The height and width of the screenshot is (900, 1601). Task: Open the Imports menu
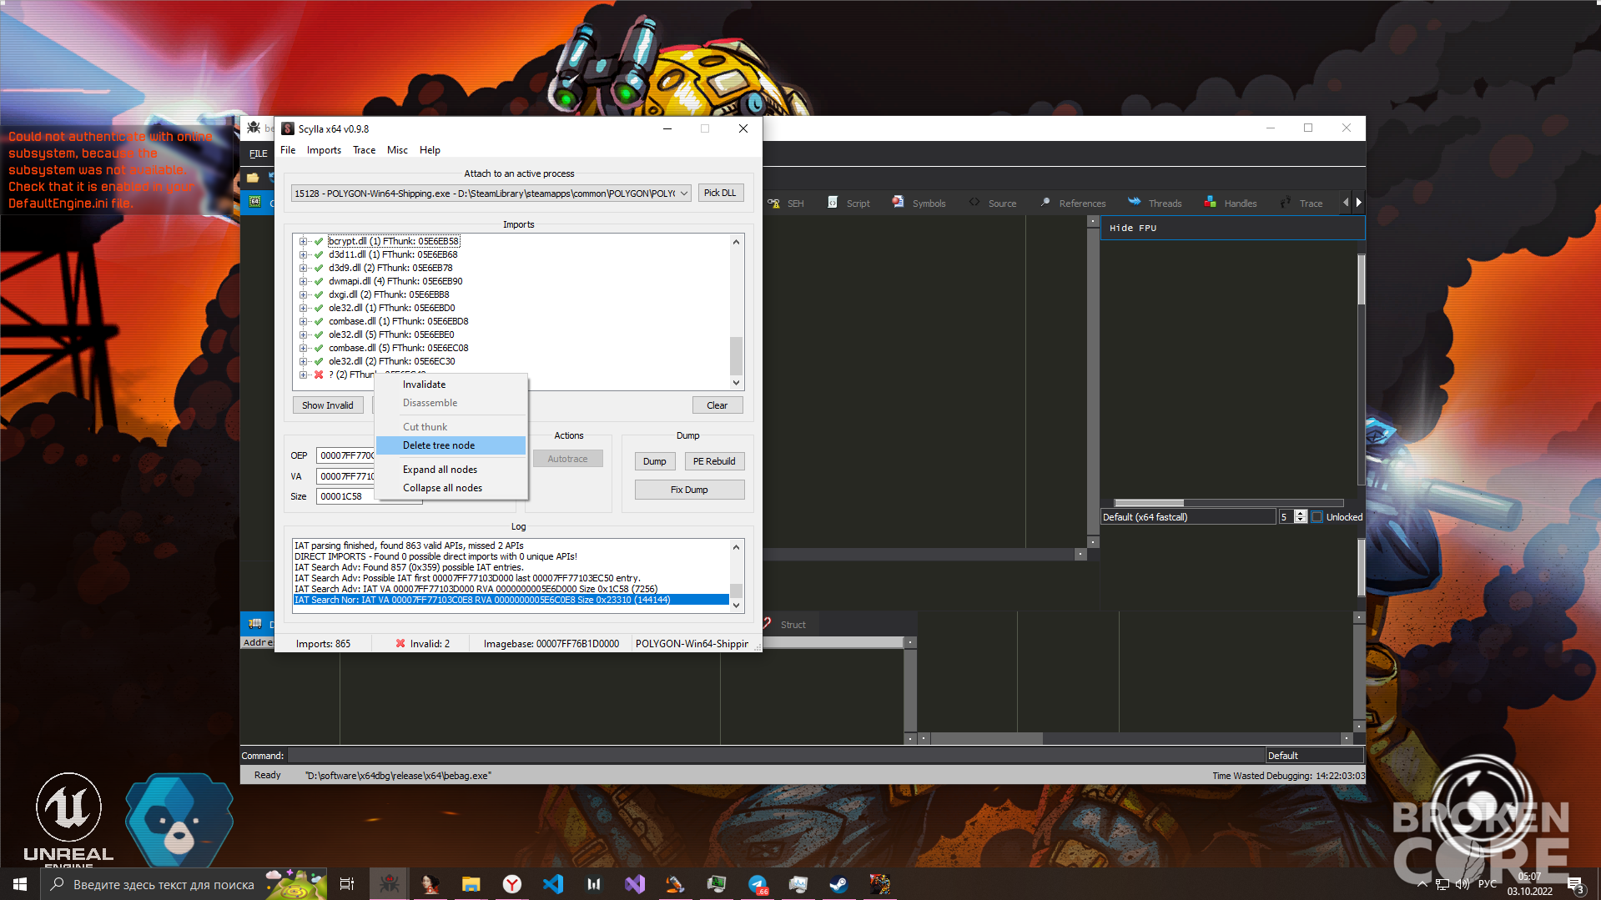[x=324, y=150]
